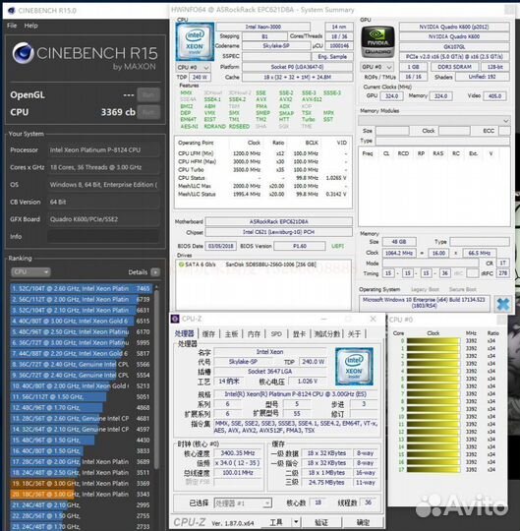Switch to the 缓存 tab in CPU-Z
This screenshot has width=520, height=531.
tap(208, 334)
